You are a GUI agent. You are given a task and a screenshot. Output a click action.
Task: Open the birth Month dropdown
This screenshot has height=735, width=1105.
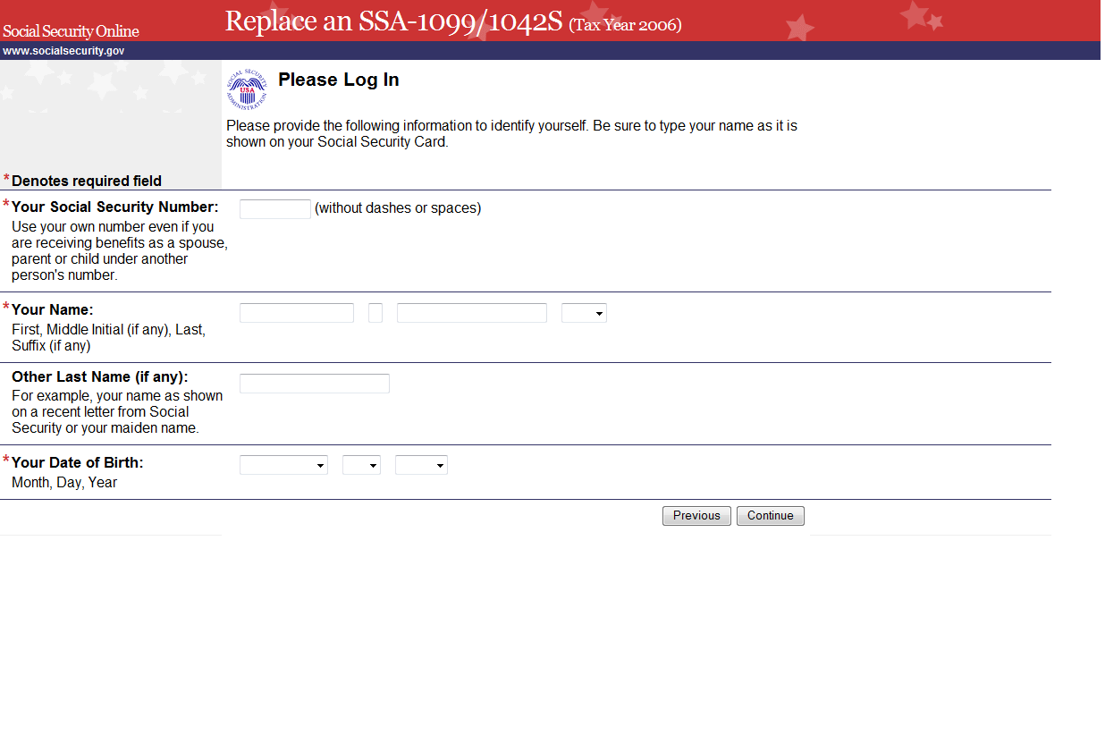(283, 465)
